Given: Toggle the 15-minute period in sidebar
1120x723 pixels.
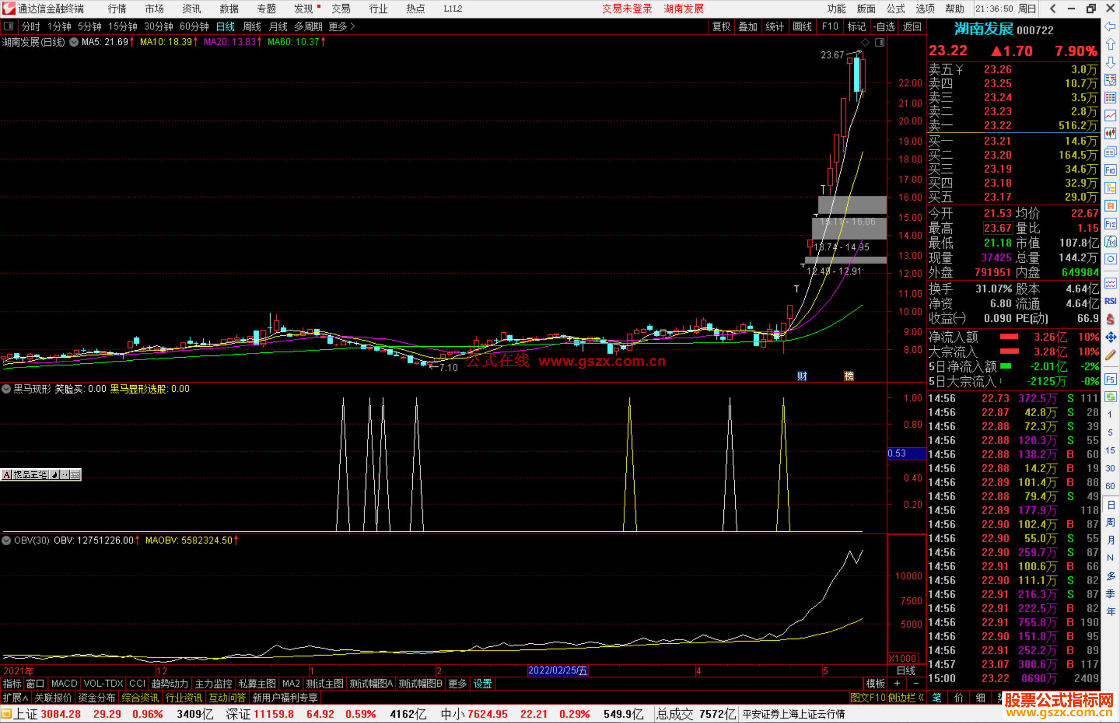Looking at the screenshot, I should coord(1110,450).
